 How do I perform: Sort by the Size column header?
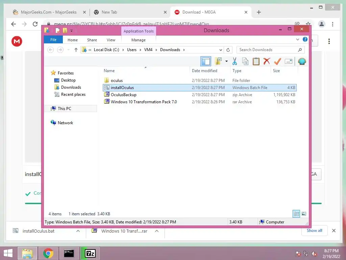284,70
